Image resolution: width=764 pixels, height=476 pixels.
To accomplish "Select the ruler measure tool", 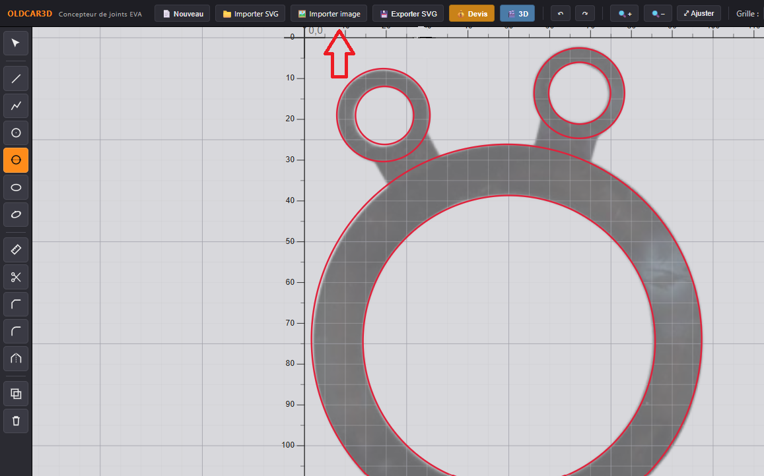I will (16, 250).
